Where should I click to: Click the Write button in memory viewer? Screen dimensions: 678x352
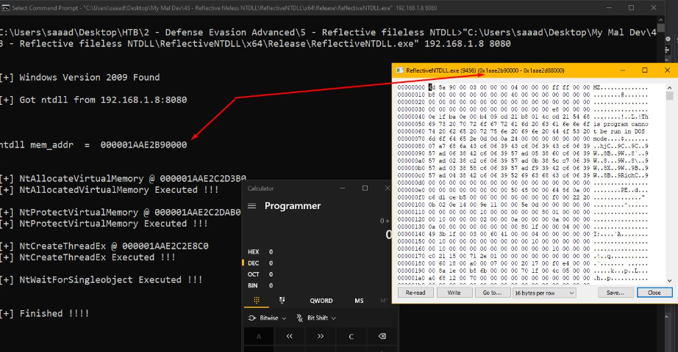(x=454, y=293)
